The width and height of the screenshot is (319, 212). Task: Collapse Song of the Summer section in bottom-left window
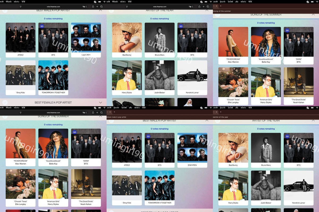point(100,116)
